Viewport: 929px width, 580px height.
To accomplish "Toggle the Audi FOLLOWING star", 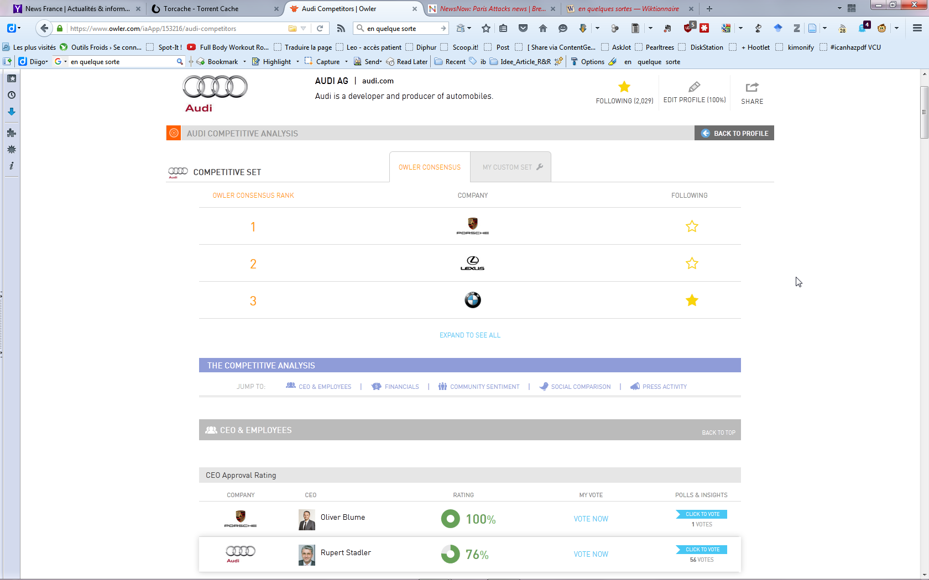I will 624,87.
